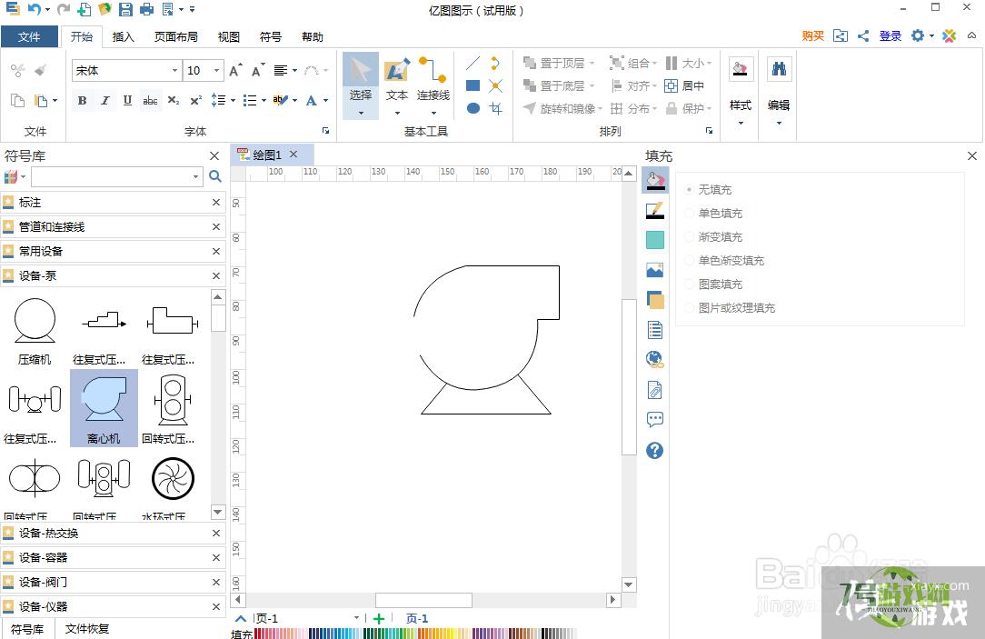The height and width of the screenshot is (639, 985).
Task: Switch to the 页面布局 ribbon tab
Action: pos(176,36)
